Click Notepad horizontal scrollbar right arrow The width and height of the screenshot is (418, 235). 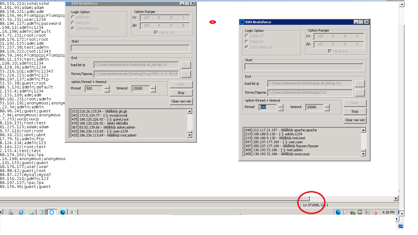click(x=396, y=199)
